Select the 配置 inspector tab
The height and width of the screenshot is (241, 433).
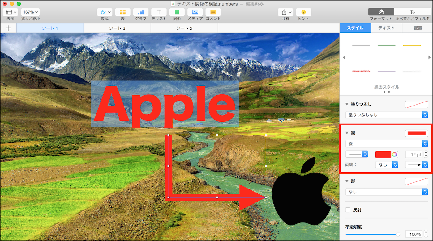click(418, 28)
